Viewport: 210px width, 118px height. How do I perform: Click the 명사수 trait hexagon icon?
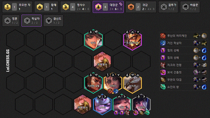[66, 7]
